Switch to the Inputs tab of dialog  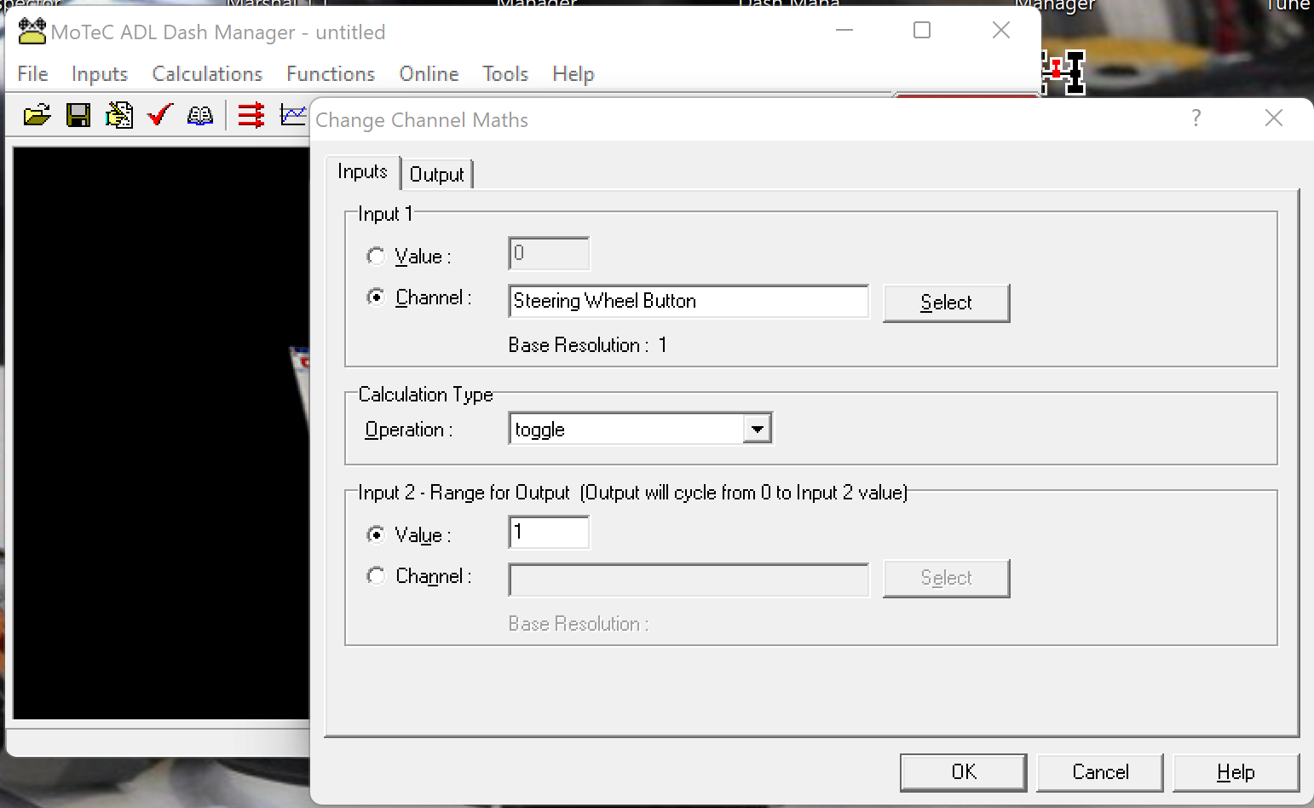click(x=363, y=171)
